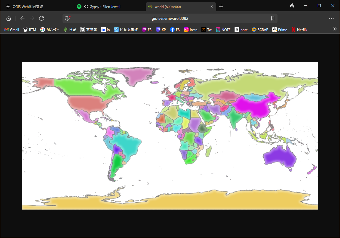340x238 pixels.
Task: Go to the browser home page
Action: click(9, 18)
